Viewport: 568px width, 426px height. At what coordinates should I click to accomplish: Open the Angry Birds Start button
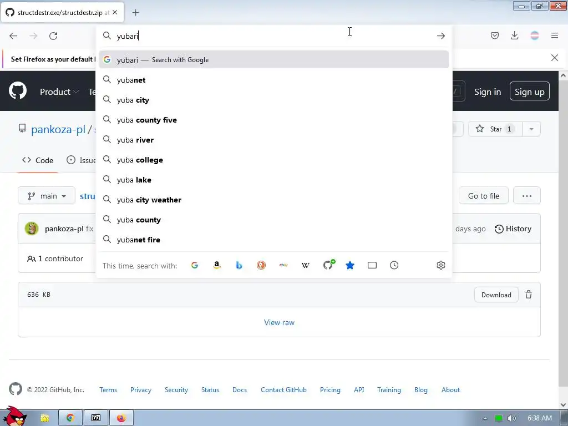coord(14,416)
